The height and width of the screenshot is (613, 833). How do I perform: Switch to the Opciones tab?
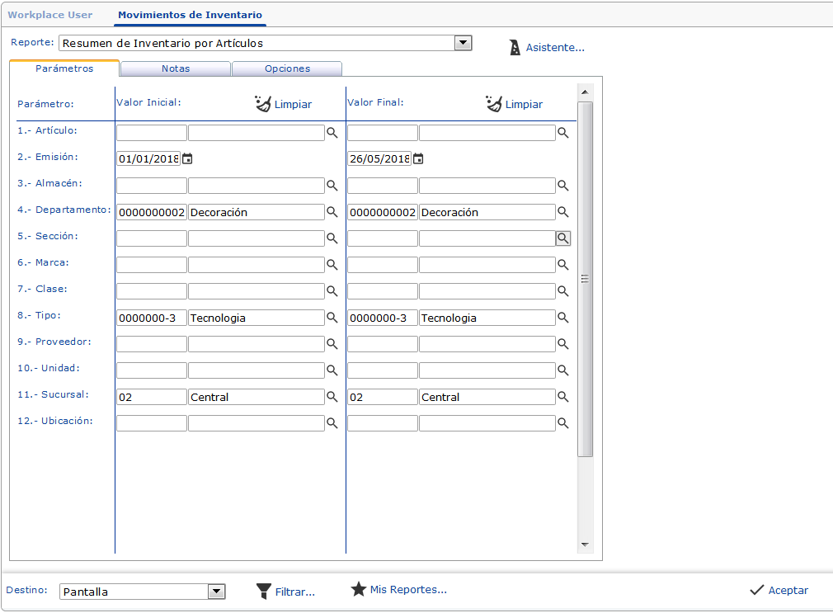[287, 69]
